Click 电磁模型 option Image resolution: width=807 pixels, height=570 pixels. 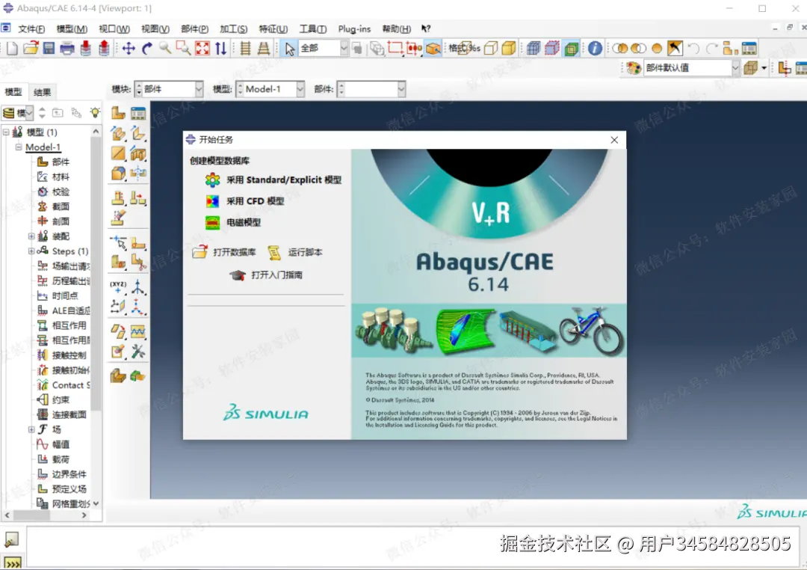[232, 223]
